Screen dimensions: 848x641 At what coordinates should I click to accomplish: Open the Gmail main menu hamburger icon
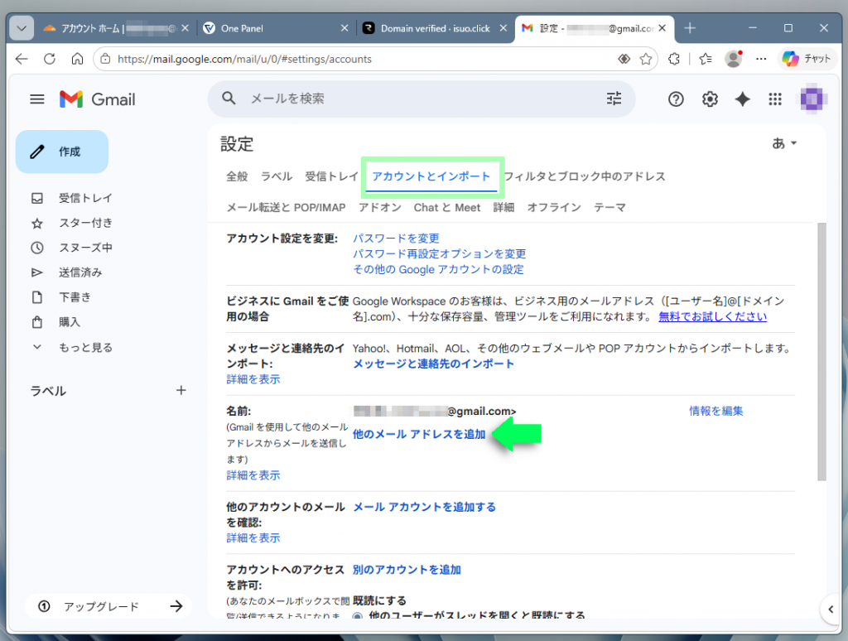[36, 99]
